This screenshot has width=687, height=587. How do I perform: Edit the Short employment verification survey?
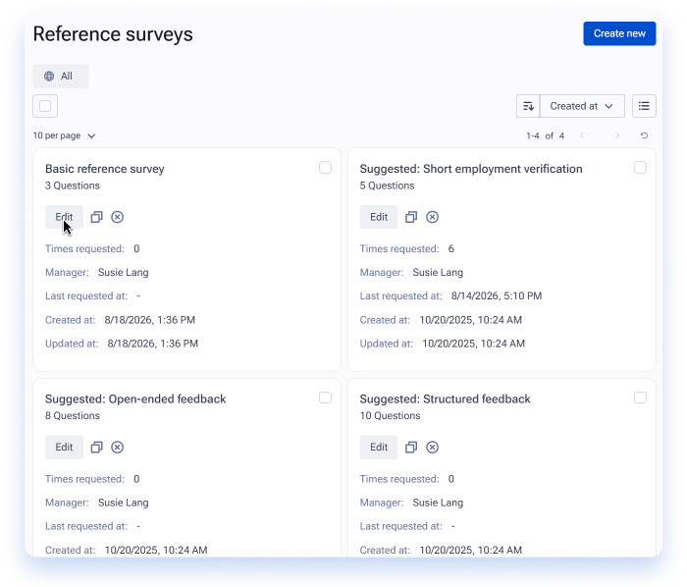379,217
